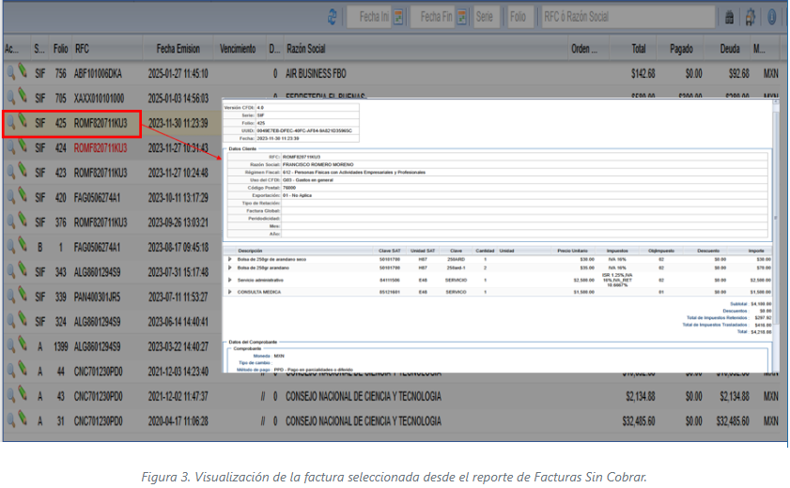
Task: Open the Fecha Fin calendar picker
Action: tap(461, 17)
